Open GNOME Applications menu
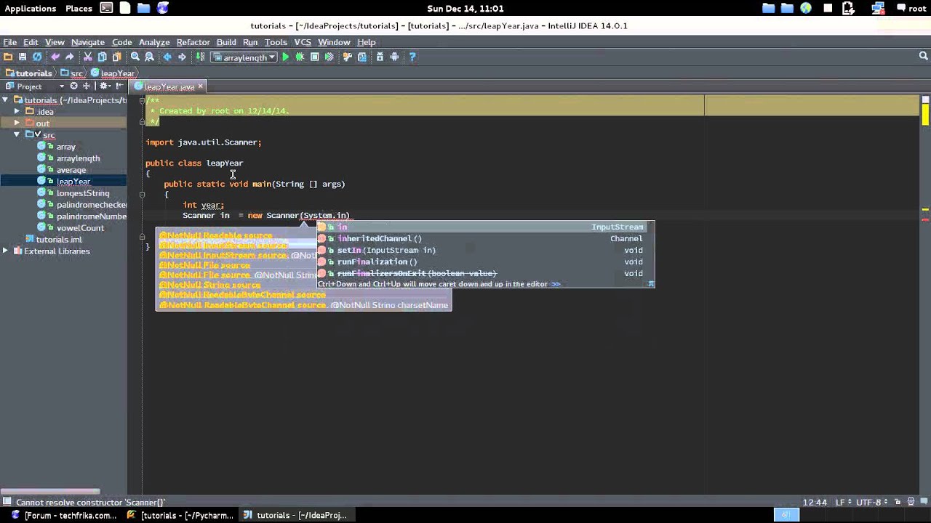 click(x=30, y=9)
